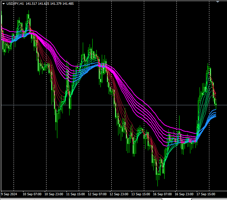227x200 pixels.
Task: Select the 13 Sep 15:00 time label
Action: pos(141,194)
